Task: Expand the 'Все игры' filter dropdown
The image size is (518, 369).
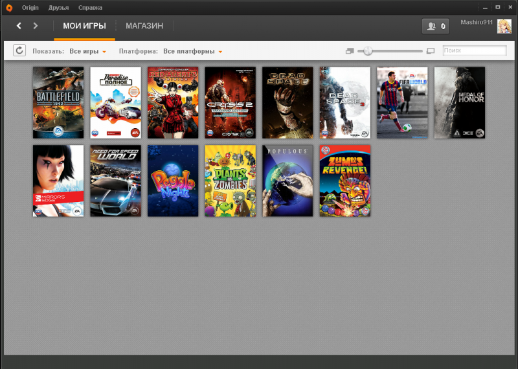Action: pos(87,51)
